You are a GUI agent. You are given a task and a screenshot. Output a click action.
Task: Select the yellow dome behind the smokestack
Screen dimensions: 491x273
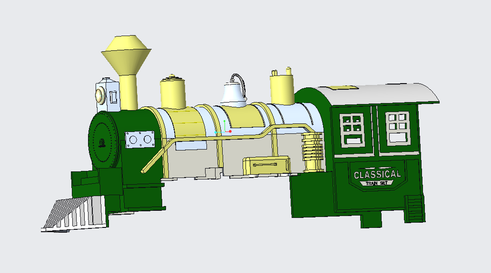click(x=173, y=92)
